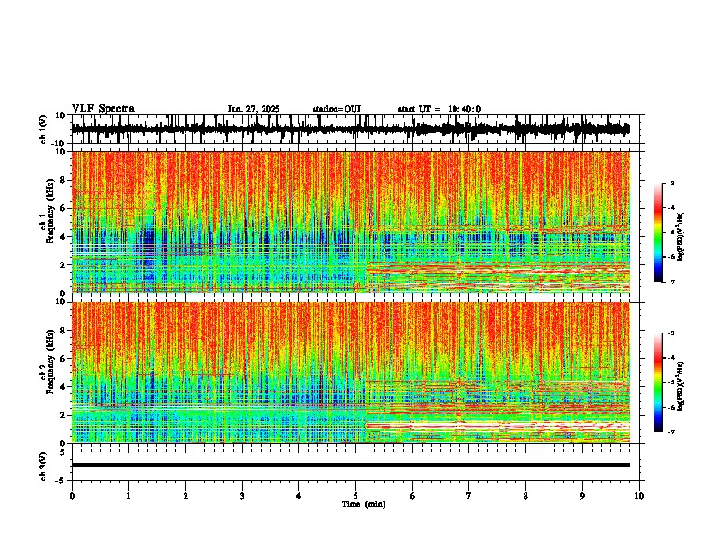This screenshot has height=556, width=720.
Task: Click time-axis tick label 10
Action: [x=639, y=496]
